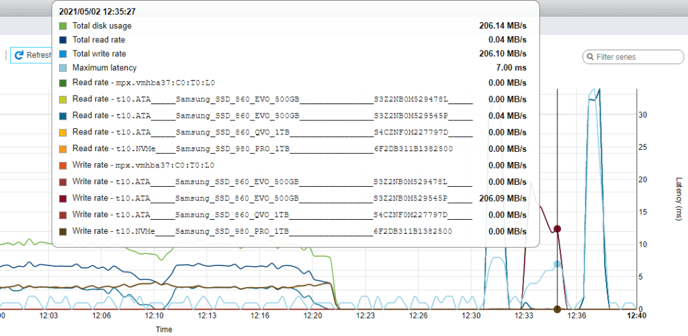Click the light blue Maximum latency swatch
Image resolution: width=688 pixels, height=336 pixels.
[x=63, y=68]
